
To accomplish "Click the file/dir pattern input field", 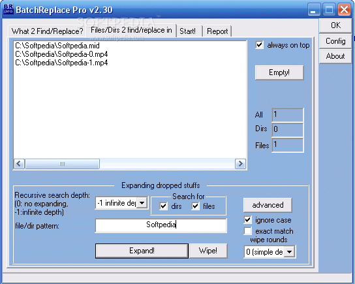I will coord(161,225).
